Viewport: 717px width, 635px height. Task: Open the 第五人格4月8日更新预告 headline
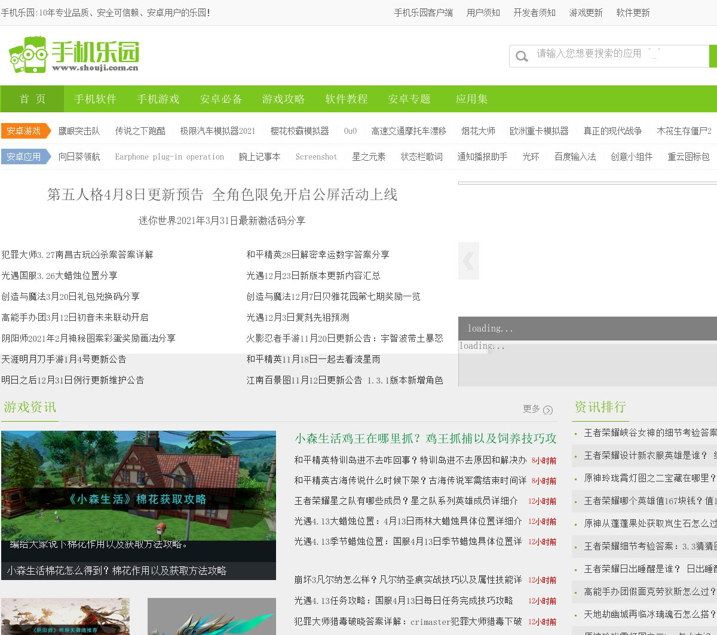coord(222,195)
